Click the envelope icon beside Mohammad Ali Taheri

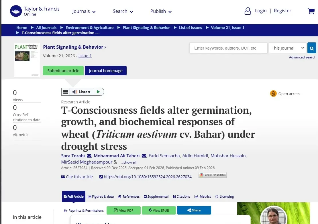coord(144,156)
